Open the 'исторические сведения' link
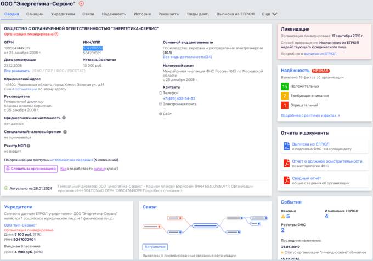 (72, 160)
